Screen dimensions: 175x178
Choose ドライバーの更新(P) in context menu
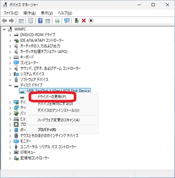tap(52, 97)
